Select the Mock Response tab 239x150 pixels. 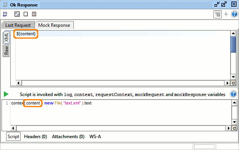(54, 25)
